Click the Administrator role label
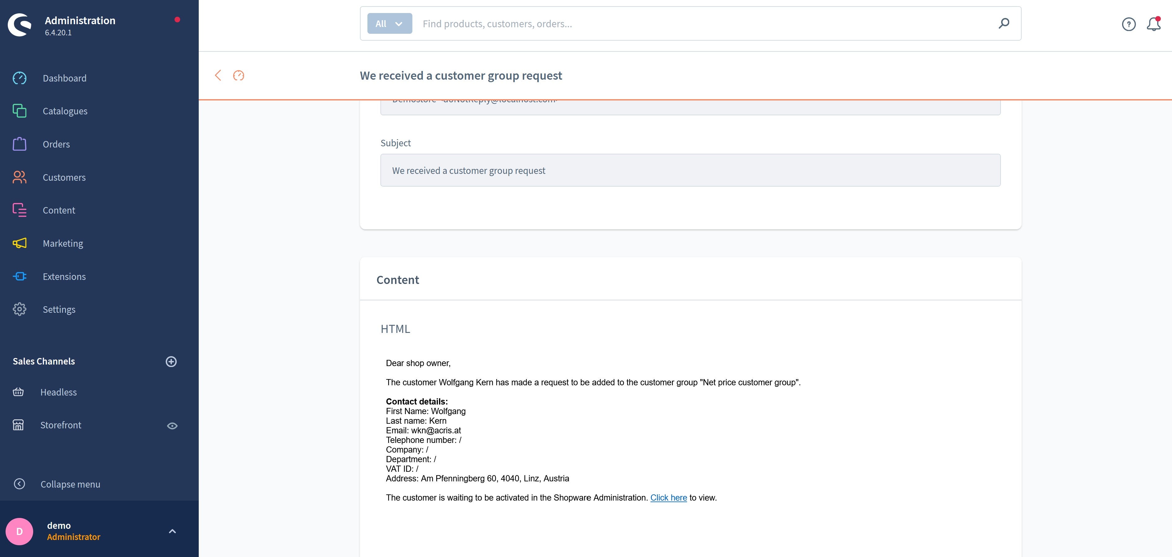This screenshot has width=1172, height=557. [x=74, y=537]
